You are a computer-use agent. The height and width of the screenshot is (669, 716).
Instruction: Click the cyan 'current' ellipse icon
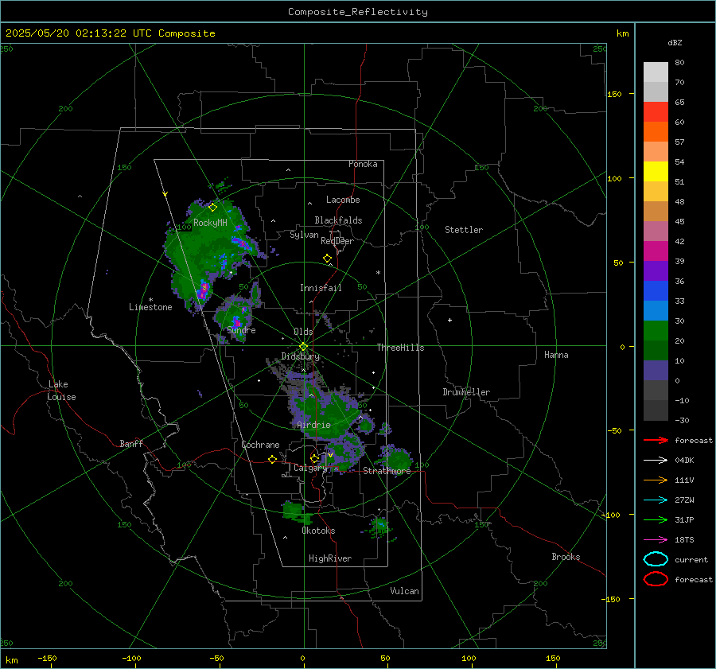(x=656, y=559)
